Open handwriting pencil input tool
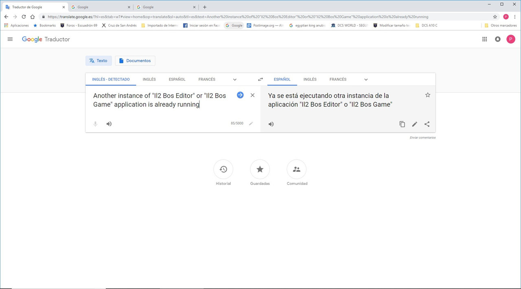 pos(251,123)
